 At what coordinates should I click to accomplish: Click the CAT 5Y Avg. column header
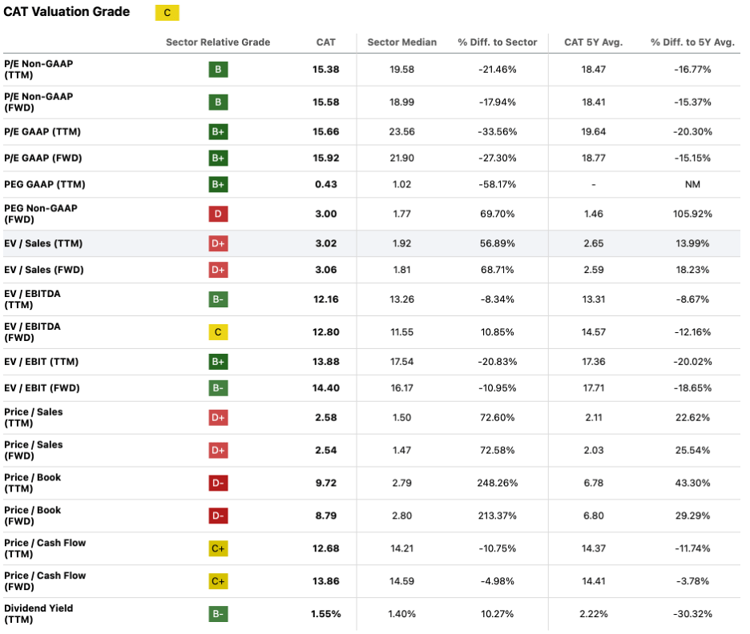tap(593, 42)
